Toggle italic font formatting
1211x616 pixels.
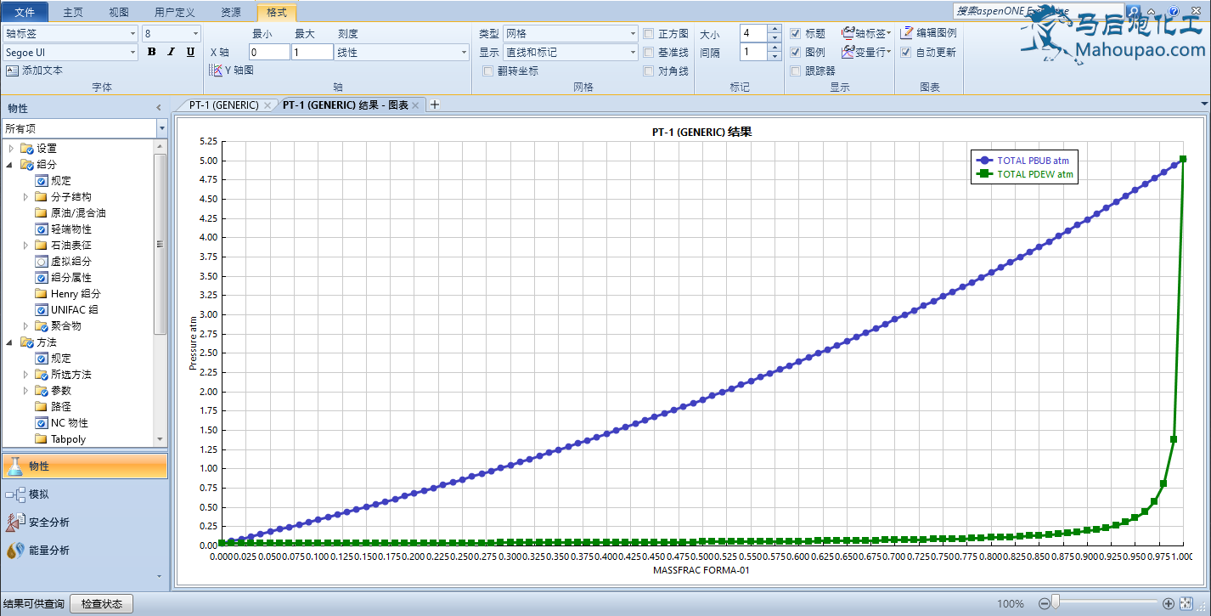pos(171,52)
